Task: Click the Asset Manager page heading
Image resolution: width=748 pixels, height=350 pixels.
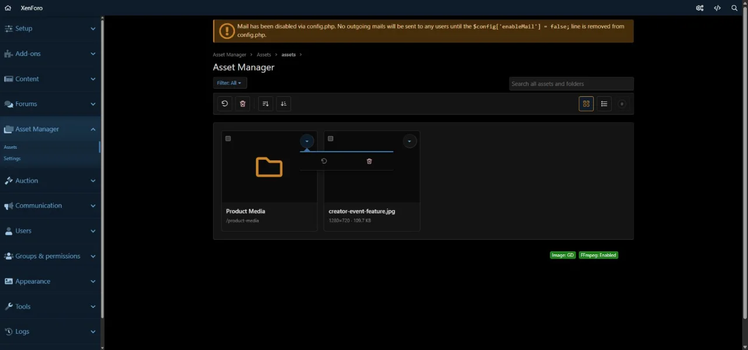Action: 244,67
